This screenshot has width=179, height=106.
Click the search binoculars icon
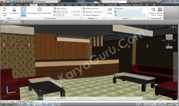click(x=128, y=2)
